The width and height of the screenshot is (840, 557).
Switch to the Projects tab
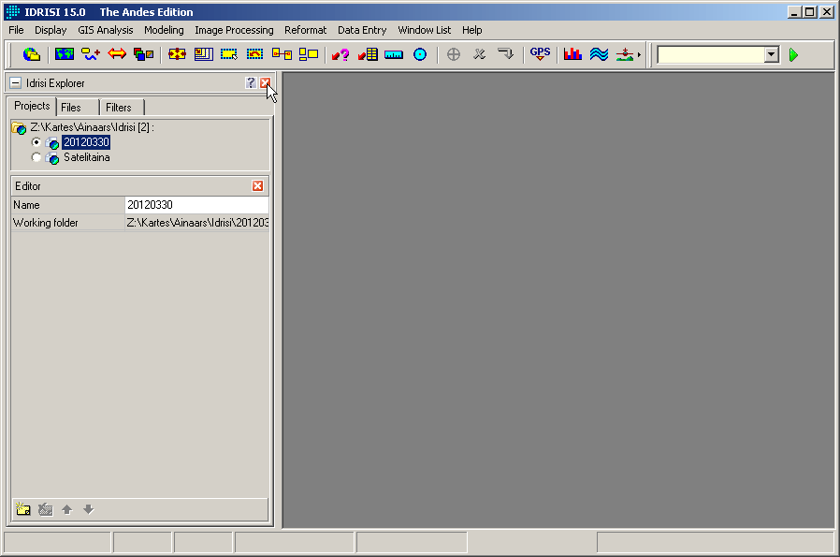click(32, 106)
